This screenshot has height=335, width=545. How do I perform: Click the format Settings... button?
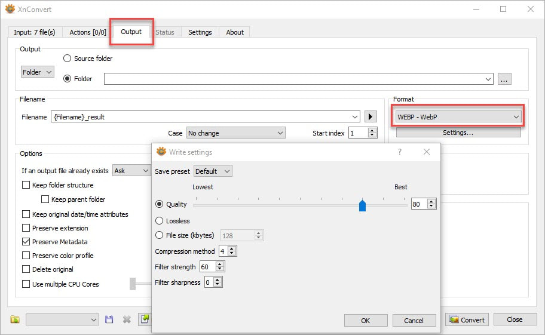[458, 133]
